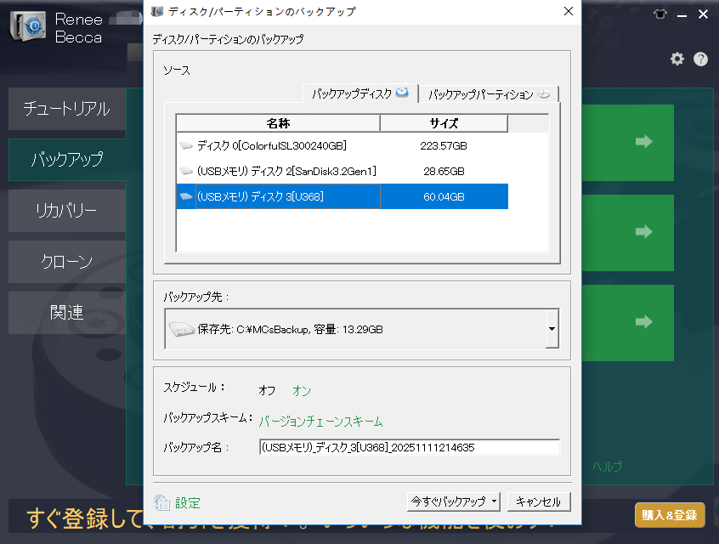The image size is (719, 544).
Task: Open the settings gear icon top right
Action: click(677, 58)
